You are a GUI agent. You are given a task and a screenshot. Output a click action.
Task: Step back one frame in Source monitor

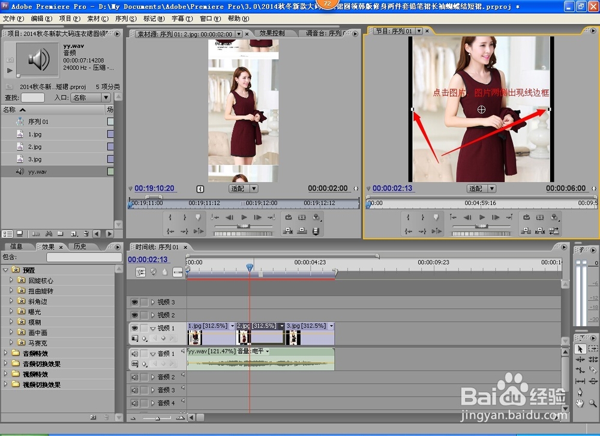click(x=229, y=217)
